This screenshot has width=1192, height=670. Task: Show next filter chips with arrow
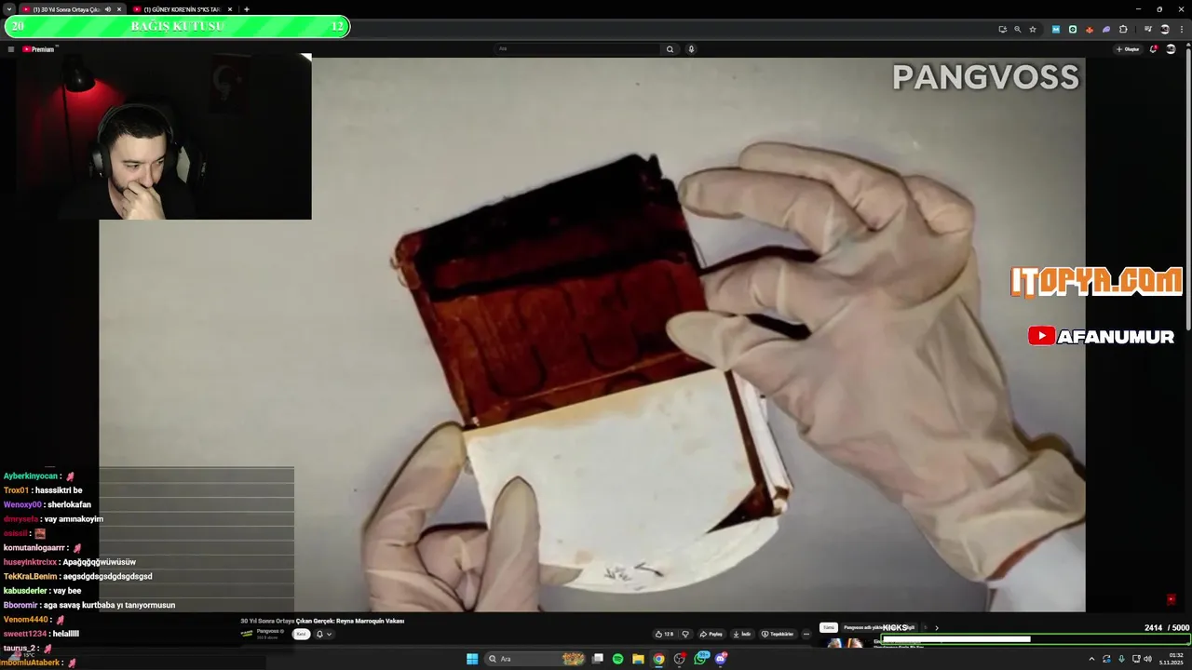pyautogui.click(x=937, y=628)
